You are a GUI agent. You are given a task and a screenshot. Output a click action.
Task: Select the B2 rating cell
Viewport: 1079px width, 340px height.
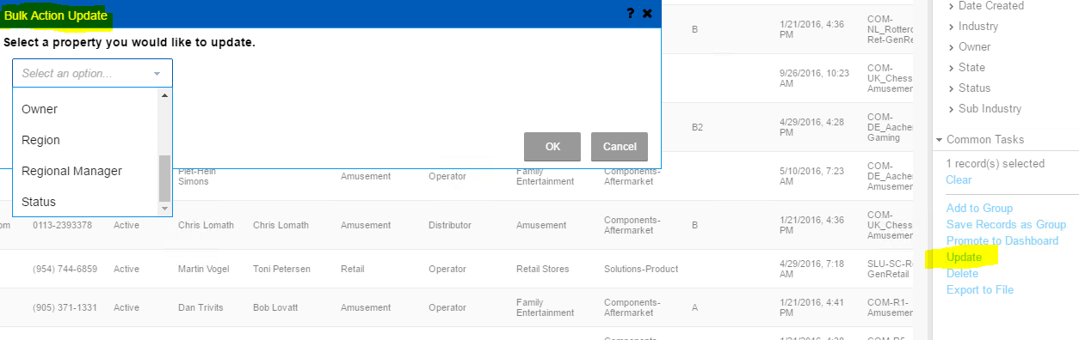coord(698,127)
